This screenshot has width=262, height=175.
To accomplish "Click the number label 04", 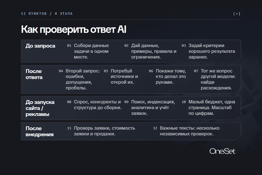I will pyautogui.click(x=61, y=71).
